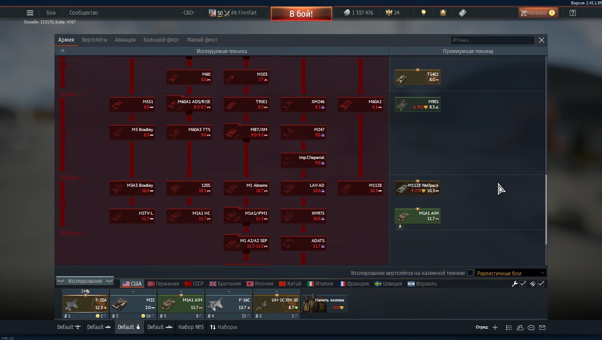This screenshot has width=602, height=340.
Task: Open the Presets list button
Action: (x=224, y=327)
